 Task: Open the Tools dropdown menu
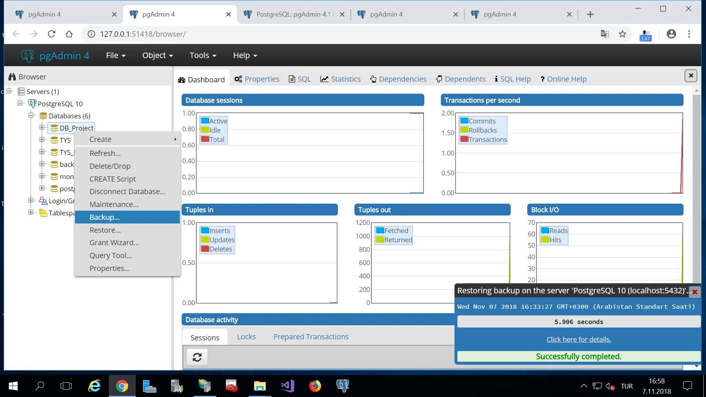tap(203, 56)
